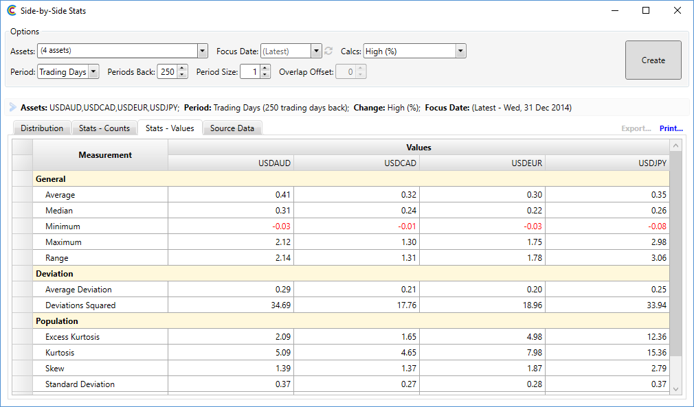Open the Assets dropdown list
This screenshot has height=407, width=694.
pos(202,51)
